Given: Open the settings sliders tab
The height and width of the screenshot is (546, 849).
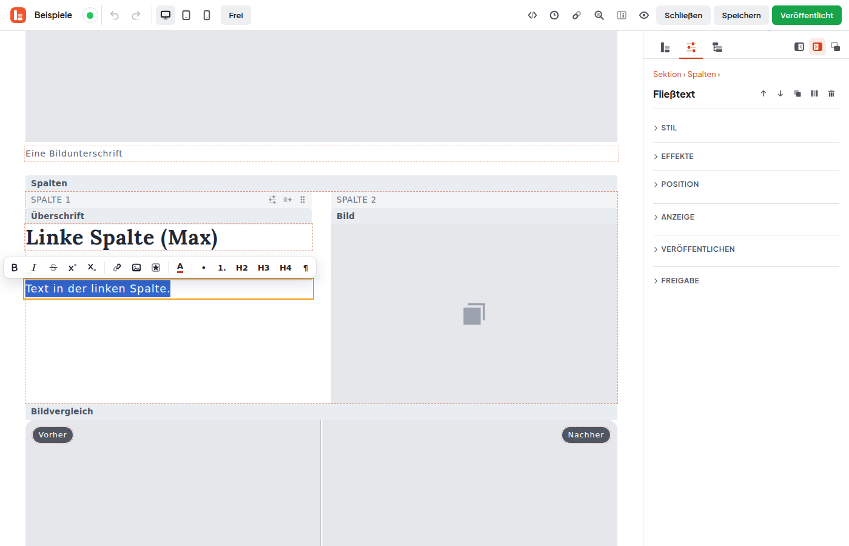Looking at the screenshot, I should click(691, 47).
